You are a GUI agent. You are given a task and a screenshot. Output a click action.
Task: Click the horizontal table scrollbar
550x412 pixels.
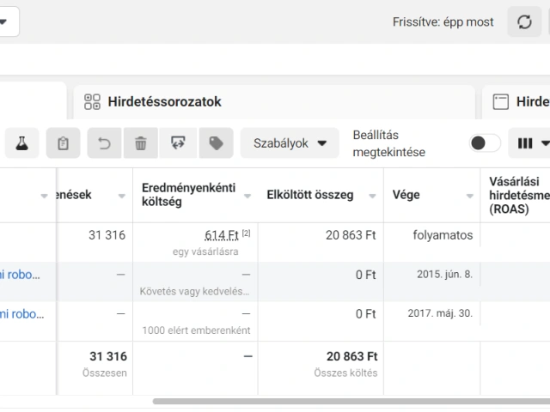(x=344, y=401)
